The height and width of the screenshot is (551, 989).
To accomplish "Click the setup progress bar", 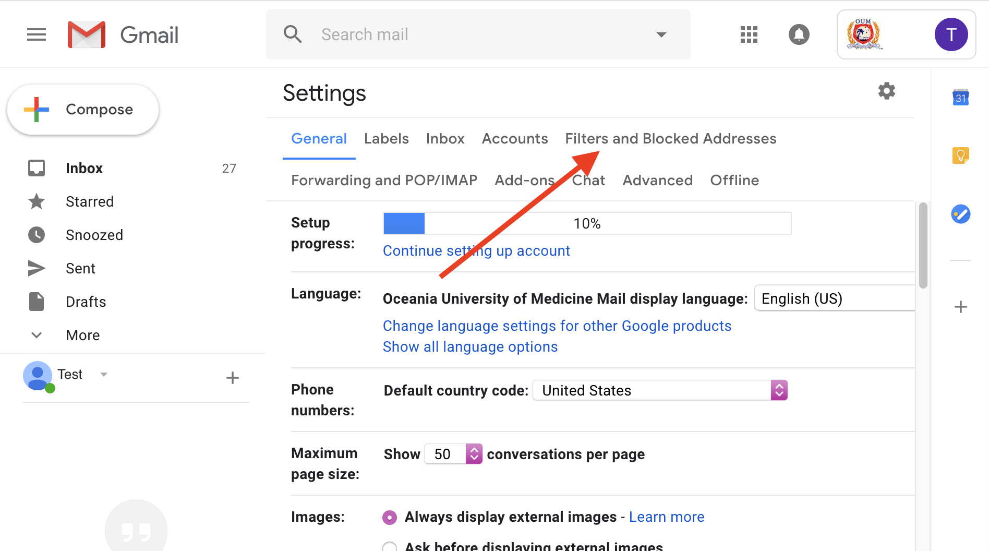I will point(587,223).
